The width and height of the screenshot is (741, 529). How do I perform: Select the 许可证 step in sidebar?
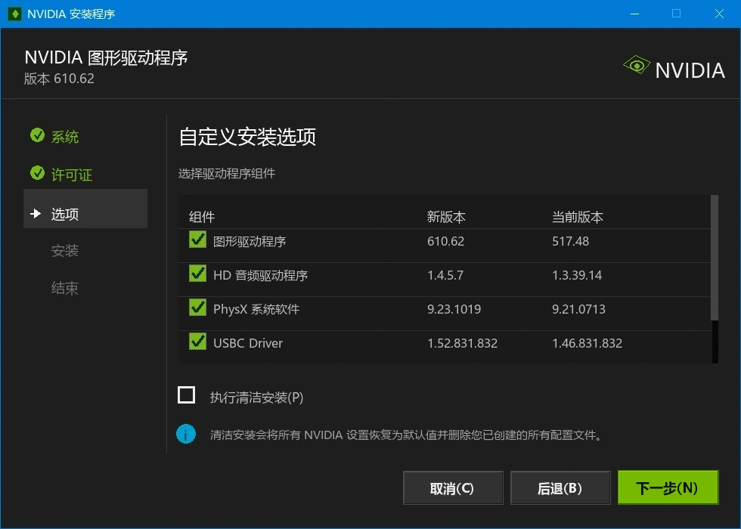(x=71, y=175)
